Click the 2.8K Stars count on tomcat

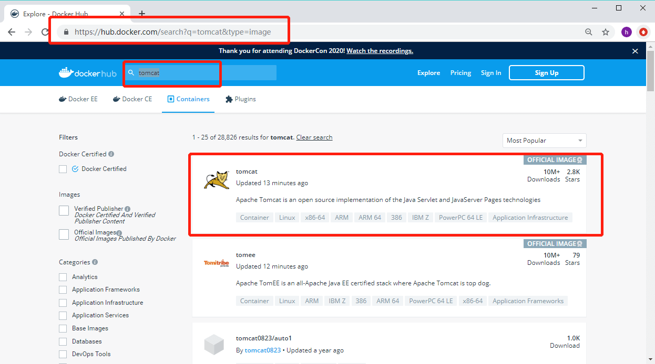point(572,176)
